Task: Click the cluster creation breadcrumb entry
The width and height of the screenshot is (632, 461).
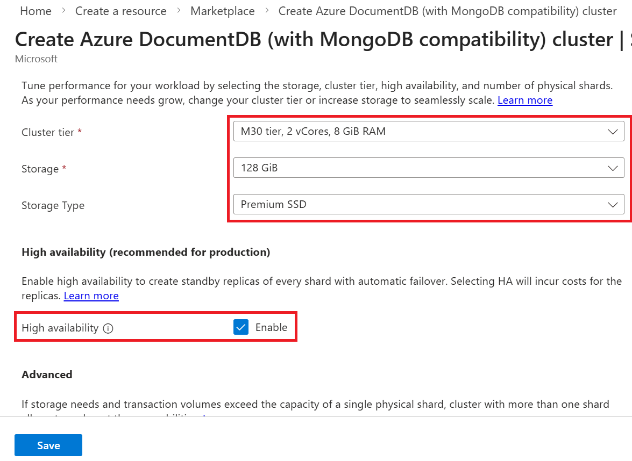Action: pyautogui.click(x=446, y=11)
